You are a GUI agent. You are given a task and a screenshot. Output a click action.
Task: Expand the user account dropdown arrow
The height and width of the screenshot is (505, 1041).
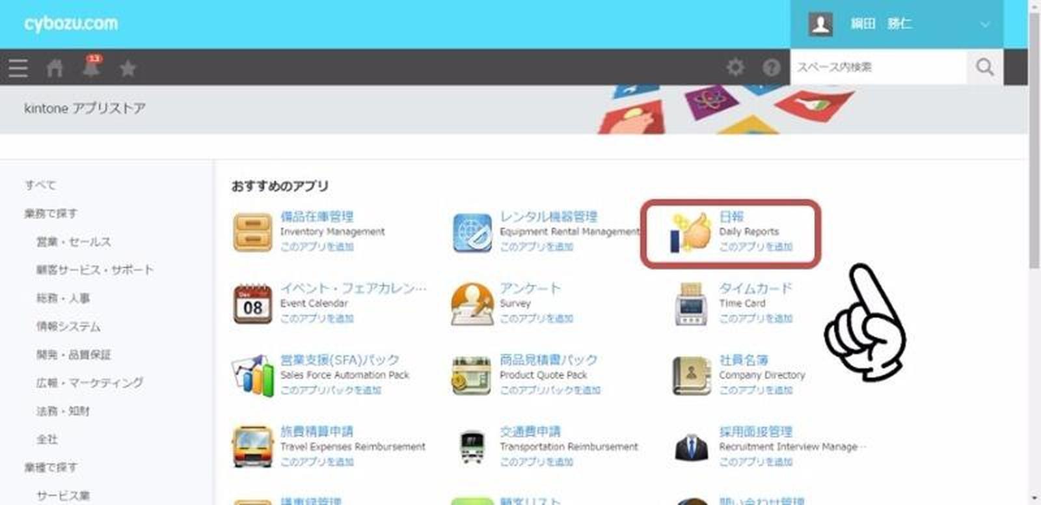point(985,25)
